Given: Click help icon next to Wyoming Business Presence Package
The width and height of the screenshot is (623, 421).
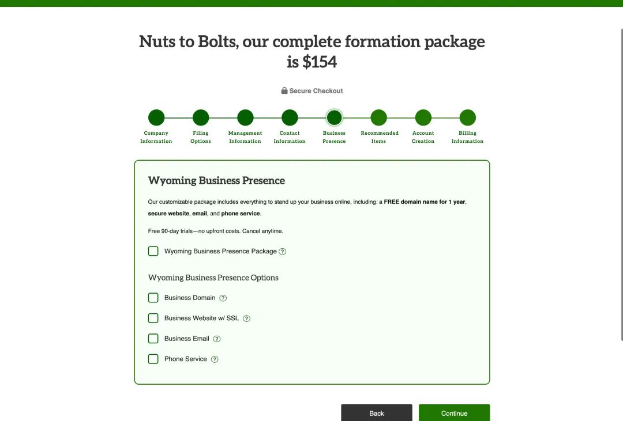Looking at the screenshot, I should [283, 252].
